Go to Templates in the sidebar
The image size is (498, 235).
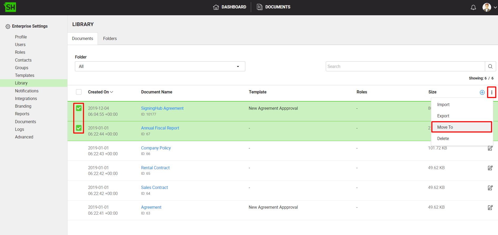pos(24,75)
